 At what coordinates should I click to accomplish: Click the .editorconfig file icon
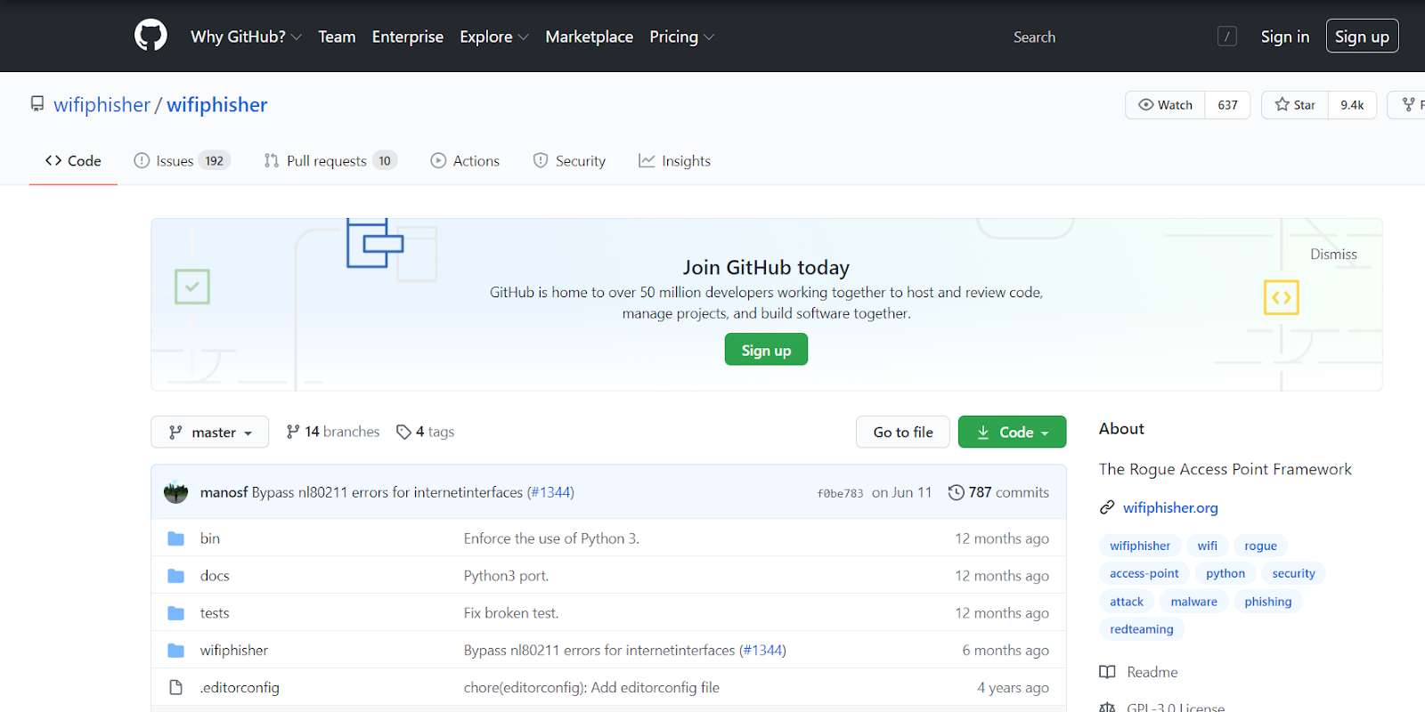176,688
